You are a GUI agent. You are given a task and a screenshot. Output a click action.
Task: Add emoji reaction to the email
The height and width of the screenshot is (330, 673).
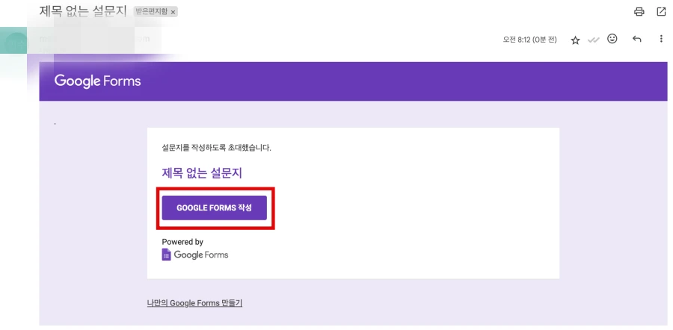tap(612, 39)
